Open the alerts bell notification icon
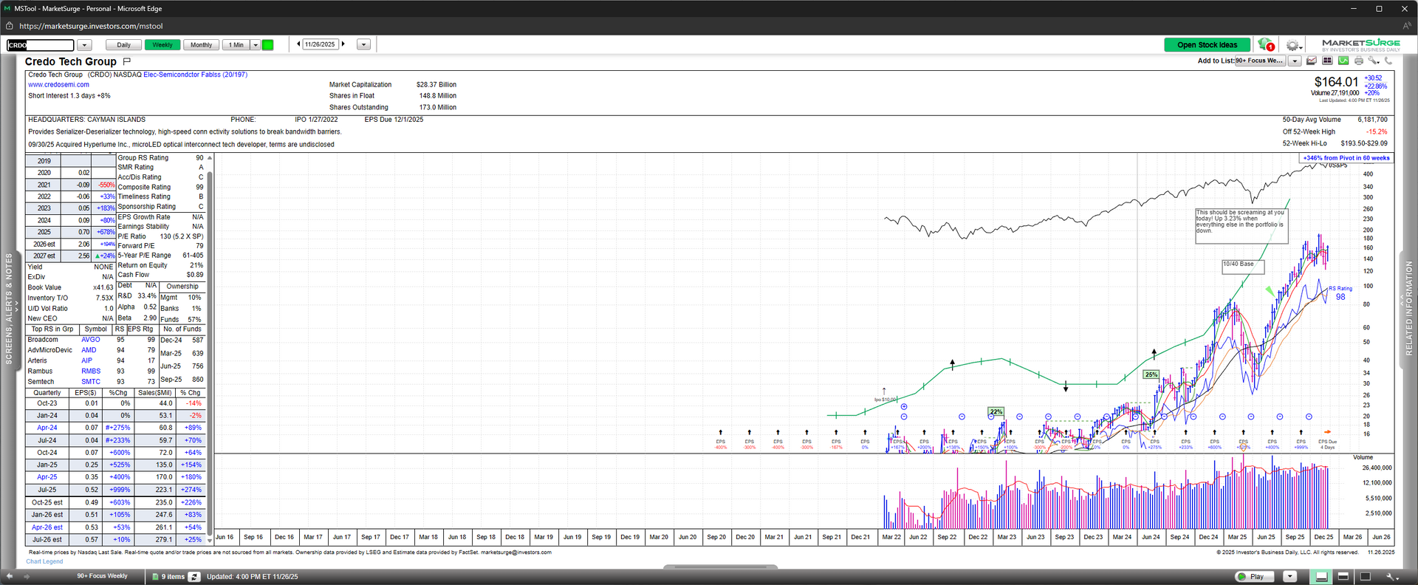This screenshot has height=585, width=1418. [x=1266, y=44]
